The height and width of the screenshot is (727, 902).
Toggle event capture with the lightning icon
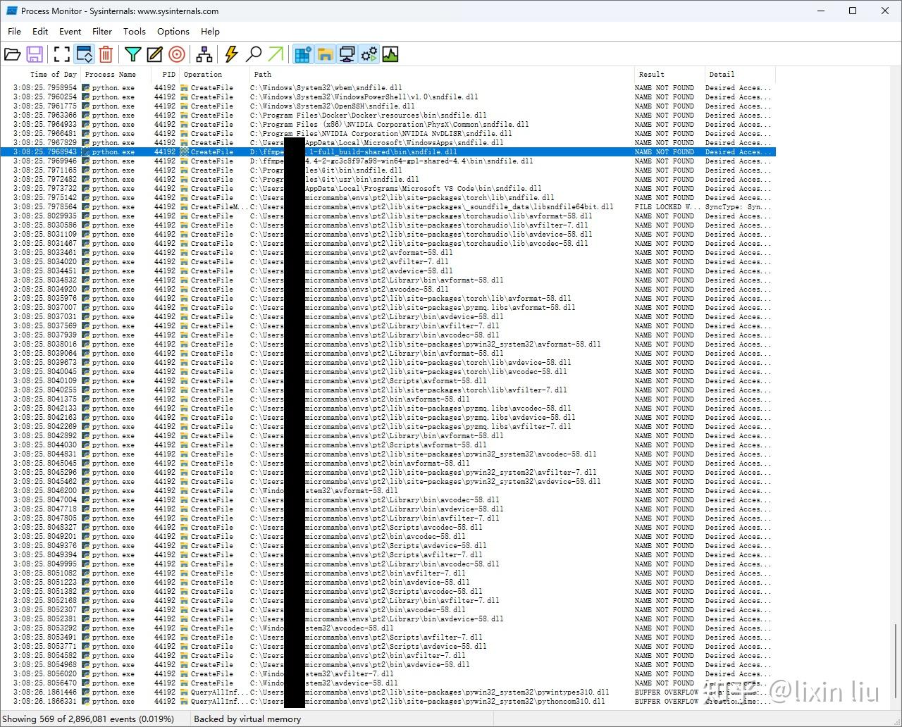click(x=230, y=54)
